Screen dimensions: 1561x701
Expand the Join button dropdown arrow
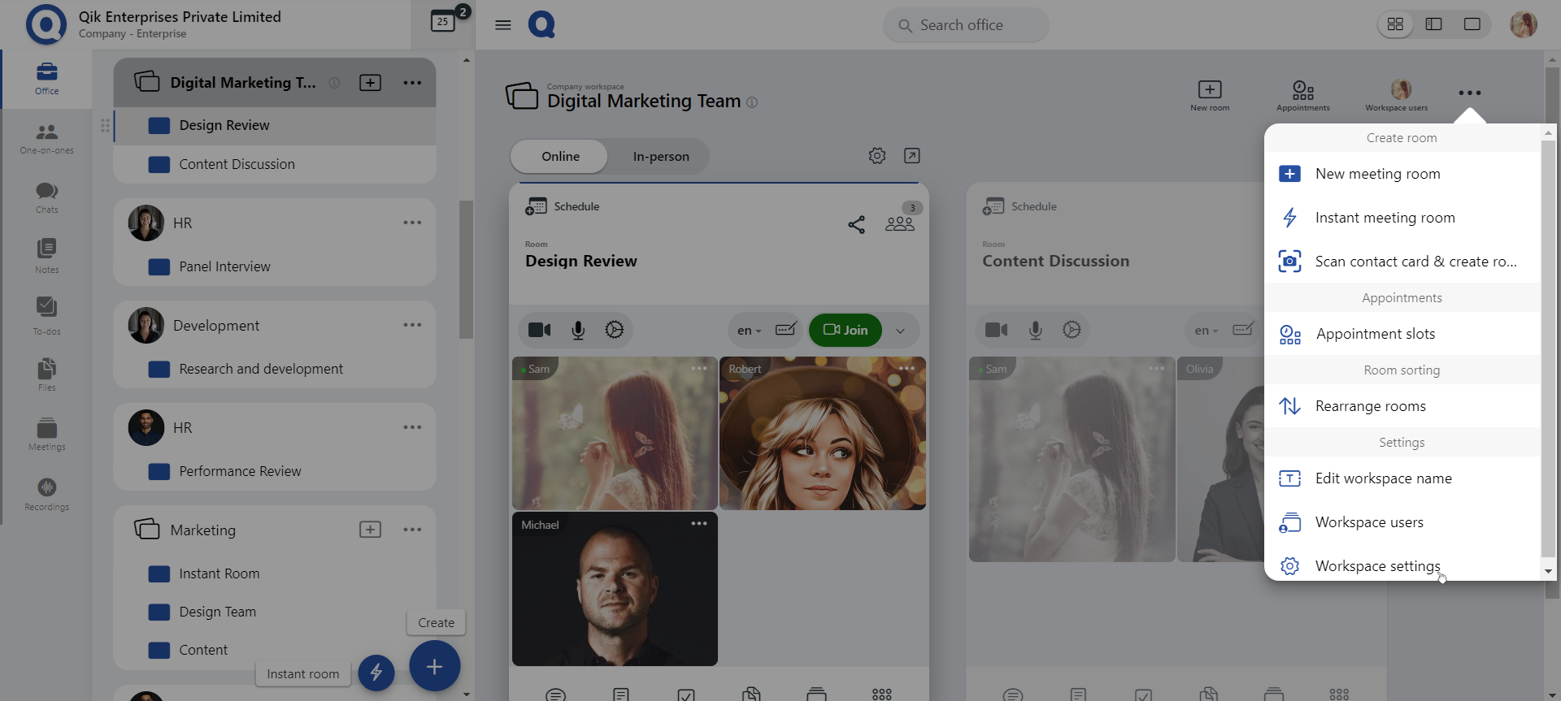pyautogui.click(x=900, y=331)
